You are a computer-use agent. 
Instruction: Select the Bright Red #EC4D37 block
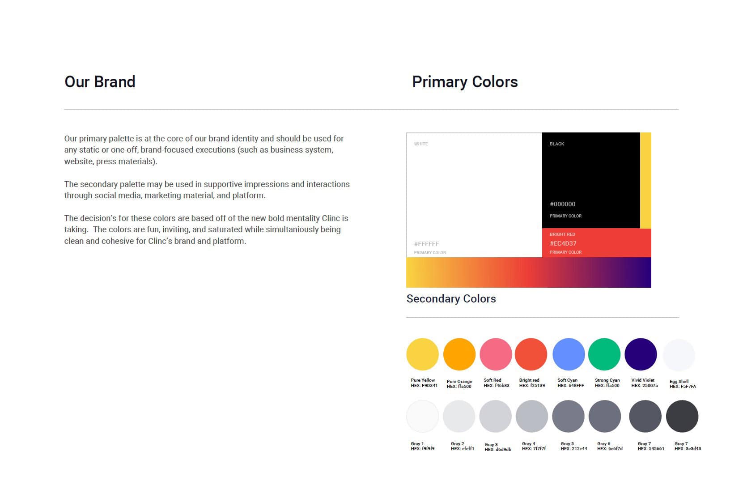[x=597, y=243]
